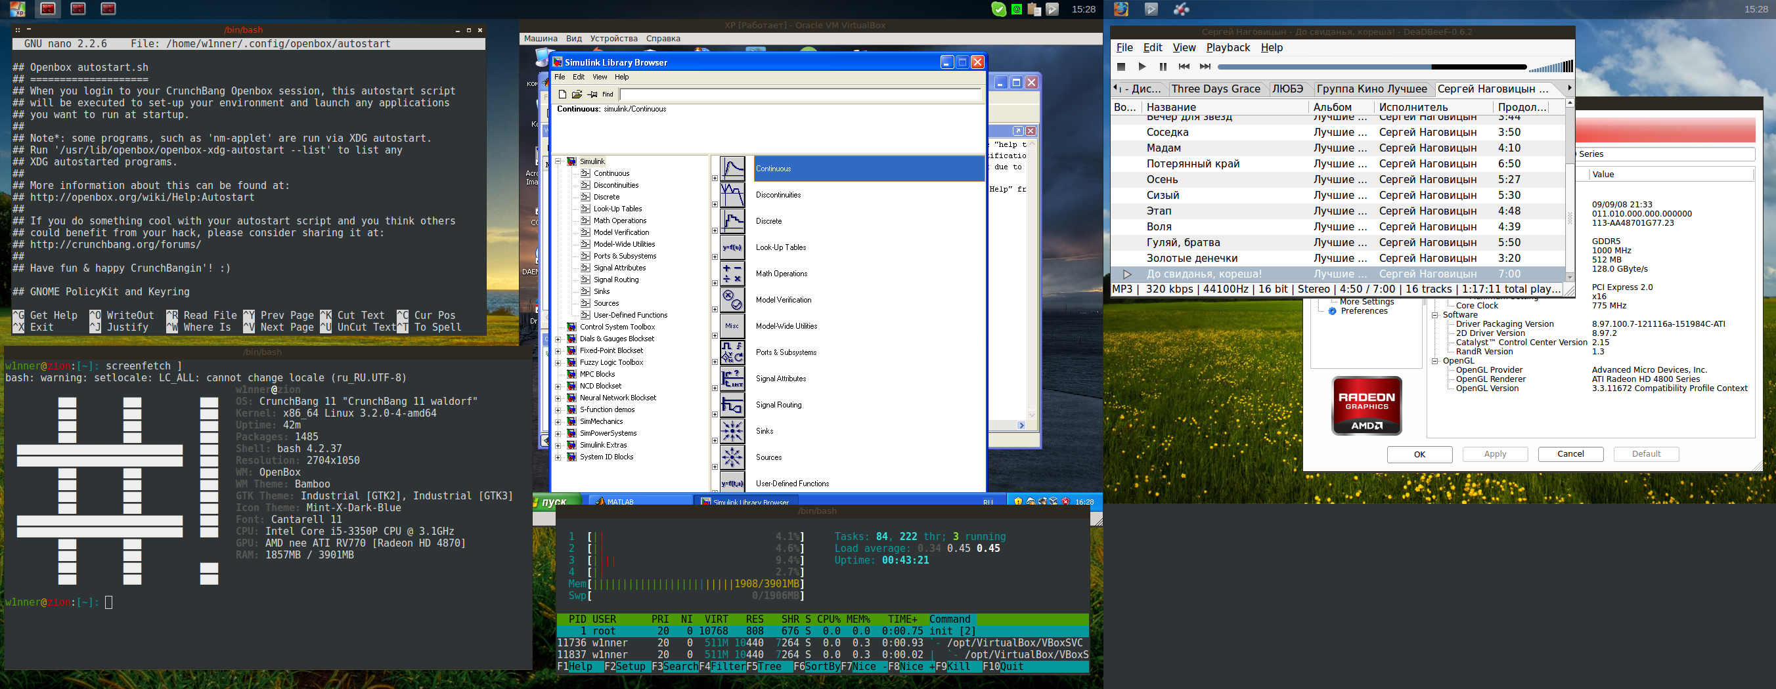This screenshot has height=689, width=1776.
Task: Click the pin icon in Simulink Library Browser toolbar
Action: tap(592, 94)
